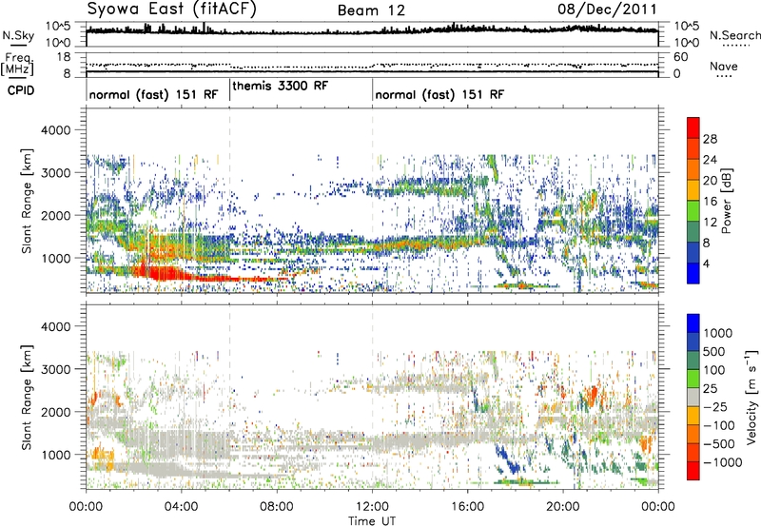Click the 'themis 3300 RF' CPID label
This screenshot has height=527, width=761.
tap(280, 86)
